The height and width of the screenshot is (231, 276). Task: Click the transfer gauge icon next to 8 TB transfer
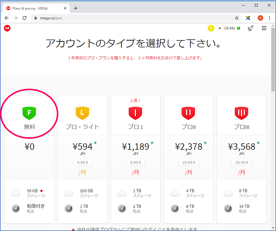[x=175, y=208]
